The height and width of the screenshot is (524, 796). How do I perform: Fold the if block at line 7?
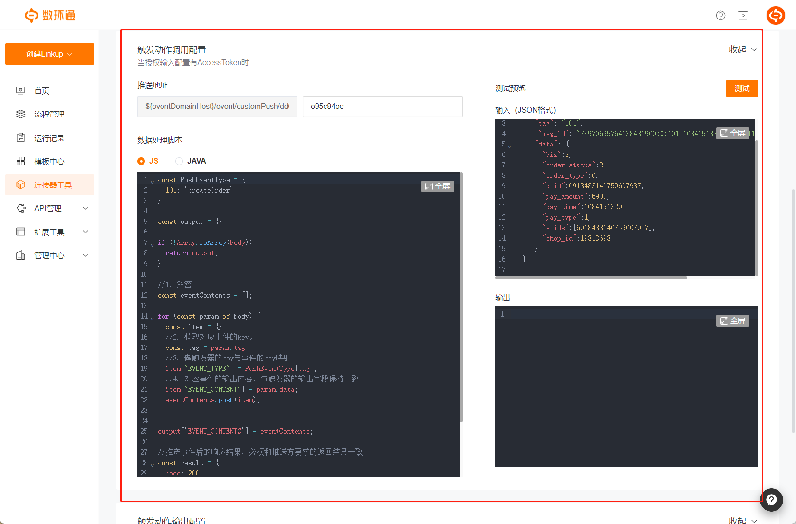point(152,244)
